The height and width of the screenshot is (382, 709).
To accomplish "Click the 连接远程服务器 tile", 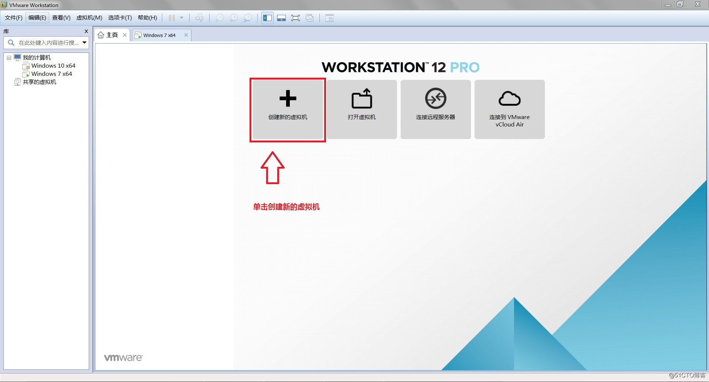I will (x=435, y=109).
